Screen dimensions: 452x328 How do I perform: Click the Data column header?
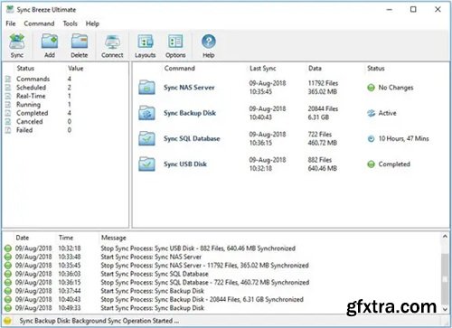pos(315,69)
